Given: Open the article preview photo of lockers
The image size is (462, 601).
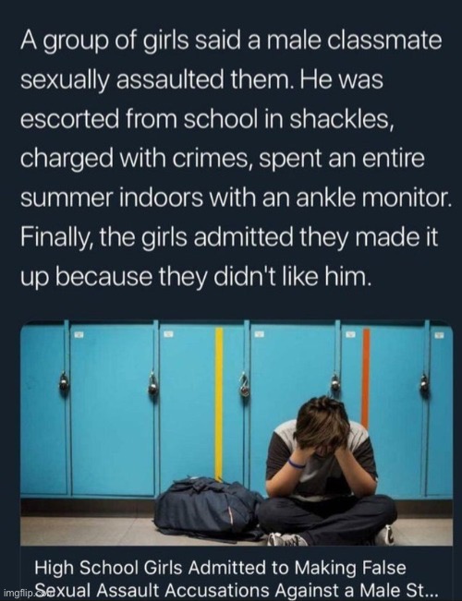Looking at the screenshot, I should (x=237, y=433).
